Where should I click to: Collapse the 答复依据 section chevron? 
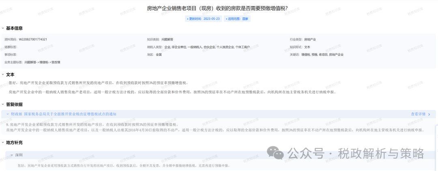(x=2, y=104)
